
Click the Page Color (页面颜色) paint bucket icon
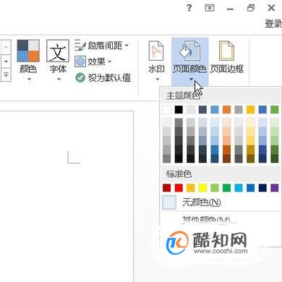pos(189,51)
